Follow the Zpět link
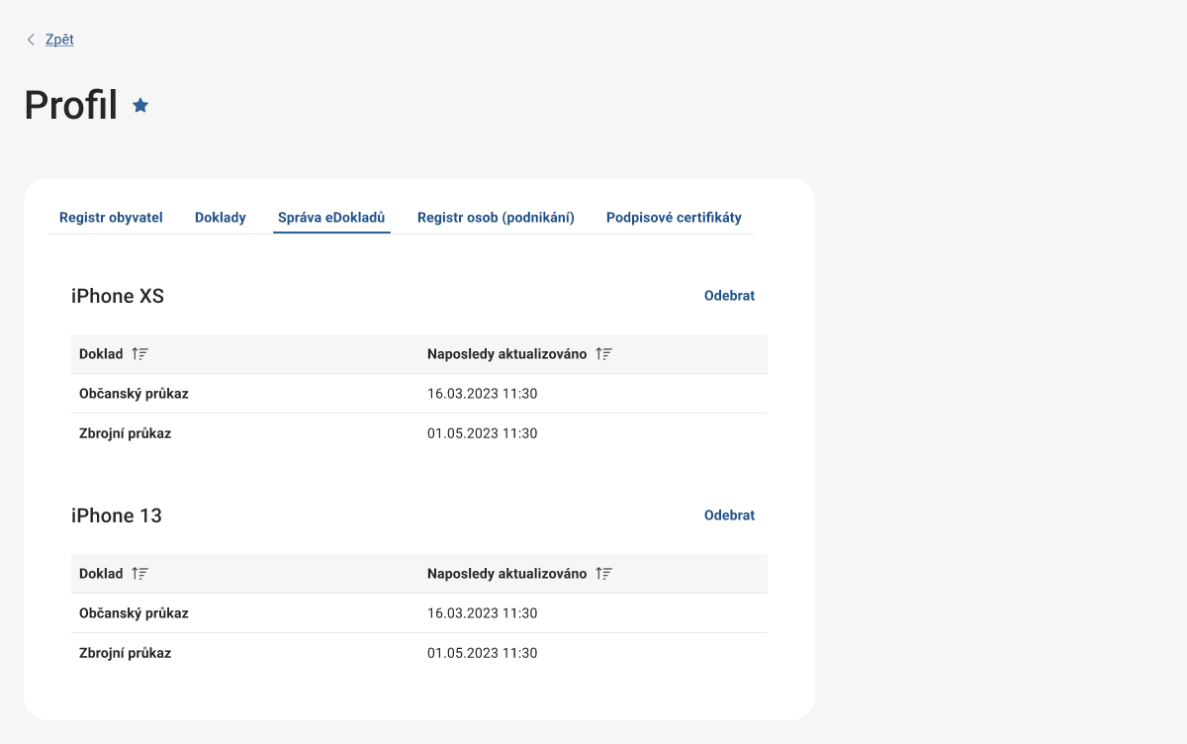This screenshot has width=1187, height=744. pos(59,40)
